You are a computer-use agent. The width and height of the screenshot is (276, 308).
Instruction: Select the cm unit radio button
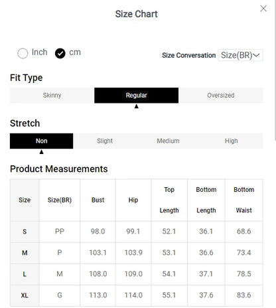pyautogui.click(x=60, y=53)
